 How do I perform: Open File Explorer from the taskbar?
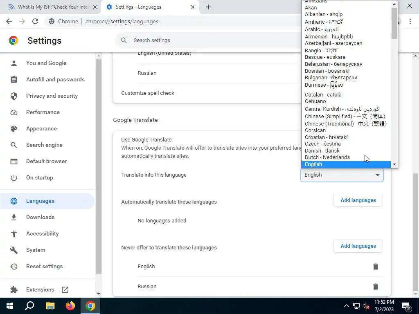pos(50,306)
